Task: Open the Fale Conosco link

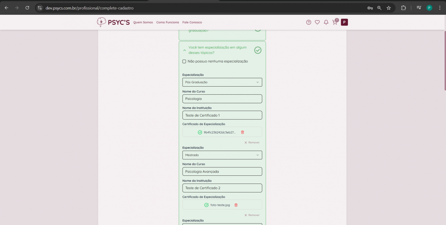Action: pyautogui.click(x=192, y=22)
